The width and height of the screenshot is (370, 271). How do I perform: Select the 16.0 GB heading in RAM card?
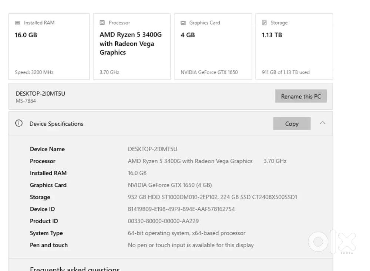click(26, 35)
